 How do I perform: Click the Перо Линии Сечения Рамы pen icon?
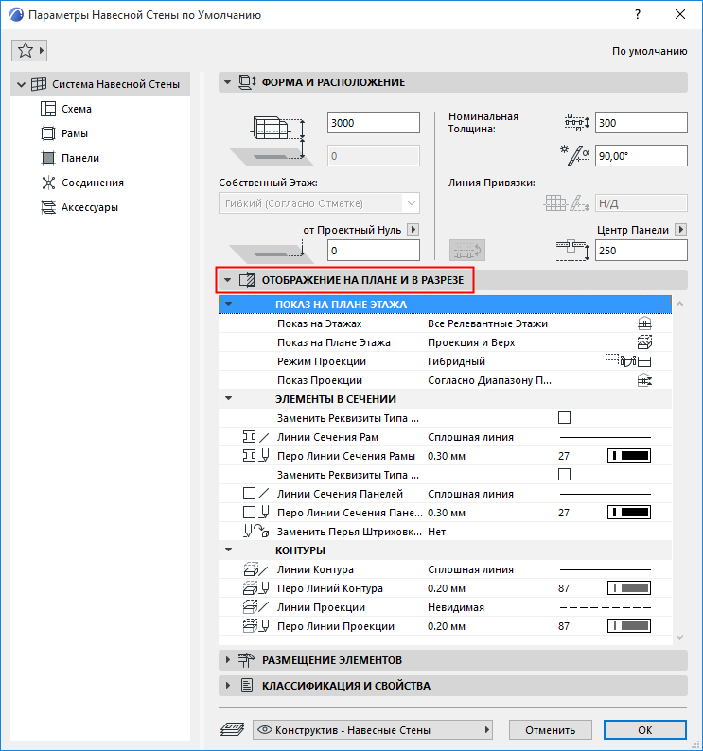pyautogui.click(x=255, y=456)
